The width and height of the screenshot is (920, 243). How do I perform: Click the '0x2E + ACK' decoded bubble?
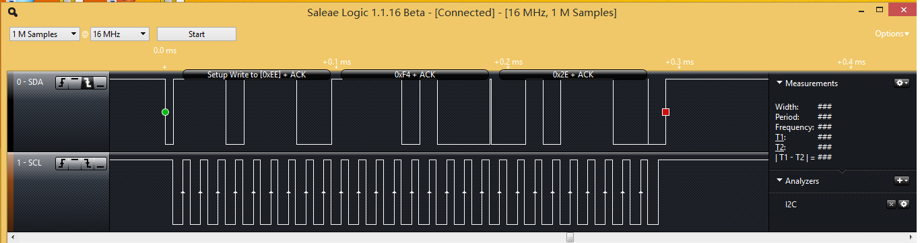tap(573, 75)
